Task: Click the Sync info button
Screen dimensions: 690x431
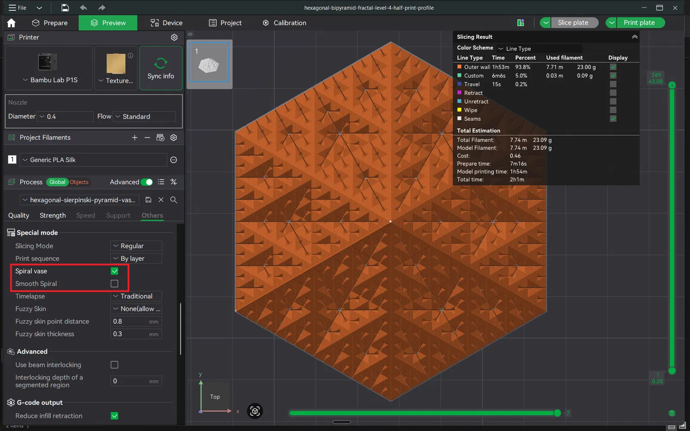Action: click(x=161, y=68)
